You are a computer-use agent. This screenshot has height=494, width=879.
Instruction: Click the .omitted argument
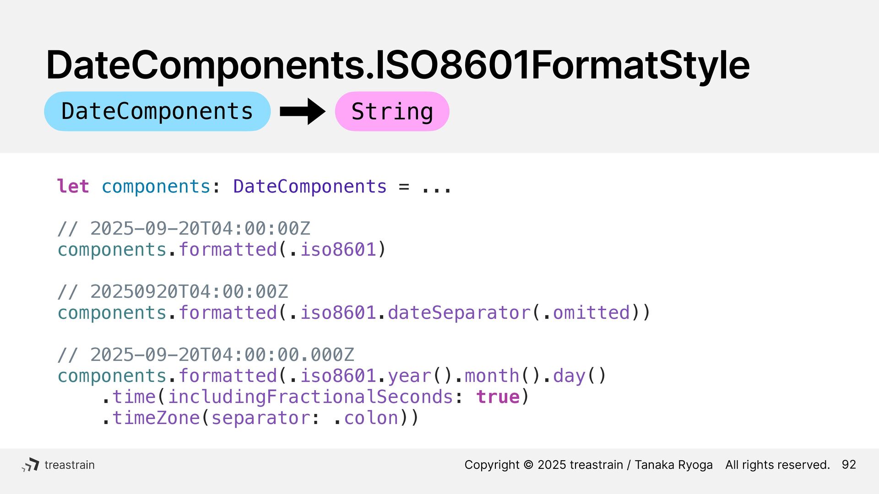pyautogui.click(x=586, y=313)
